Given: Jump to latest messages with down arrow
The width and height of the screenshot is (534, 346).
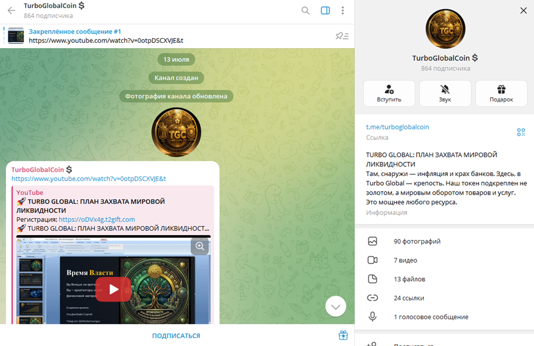Looking at the screenshot, I should pyautogui.click(x=336, y=307).
